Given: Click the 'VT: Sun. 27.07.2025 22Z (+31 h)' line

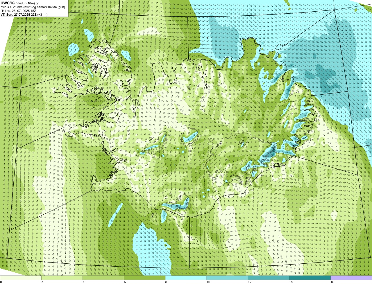Looking at the screenshot, I should tap(24, 14).
